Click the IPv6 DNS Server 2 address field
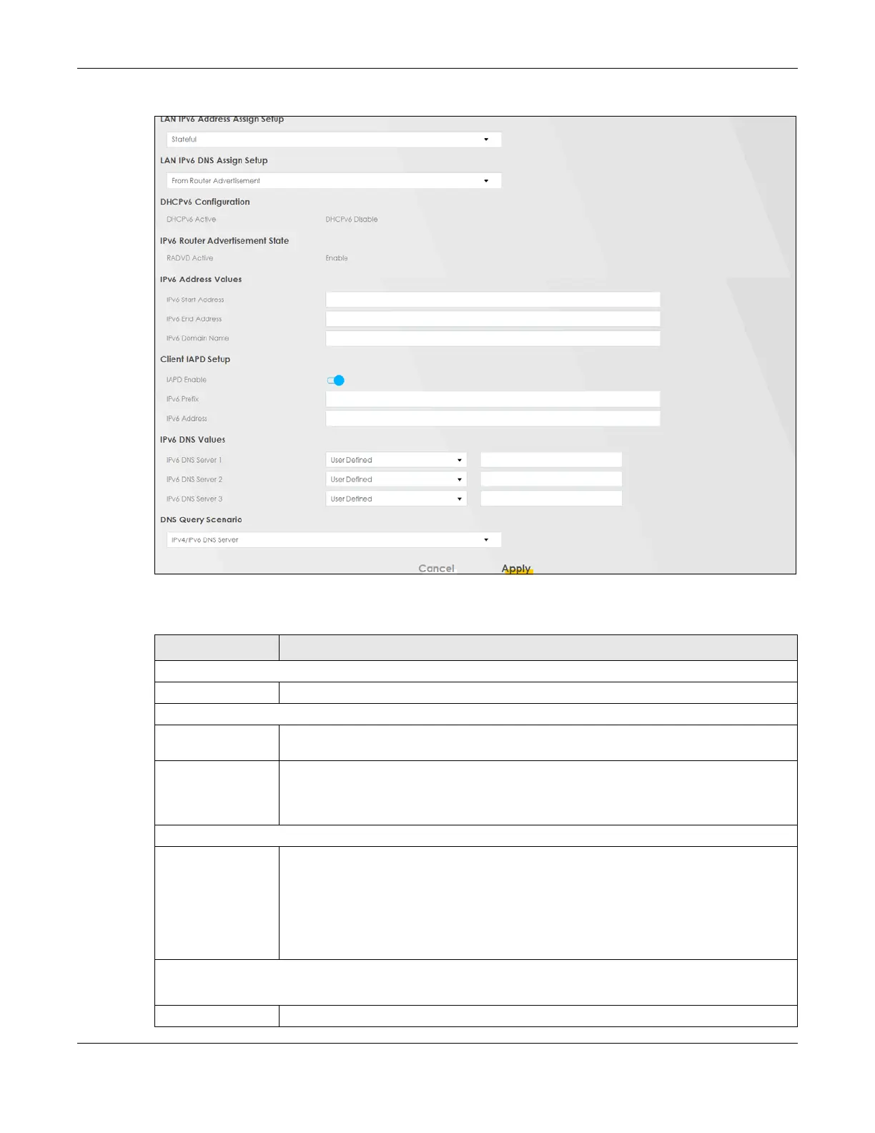Image resolution: width=875 pixels, height=1133 pixels. [x=551, y=479]
